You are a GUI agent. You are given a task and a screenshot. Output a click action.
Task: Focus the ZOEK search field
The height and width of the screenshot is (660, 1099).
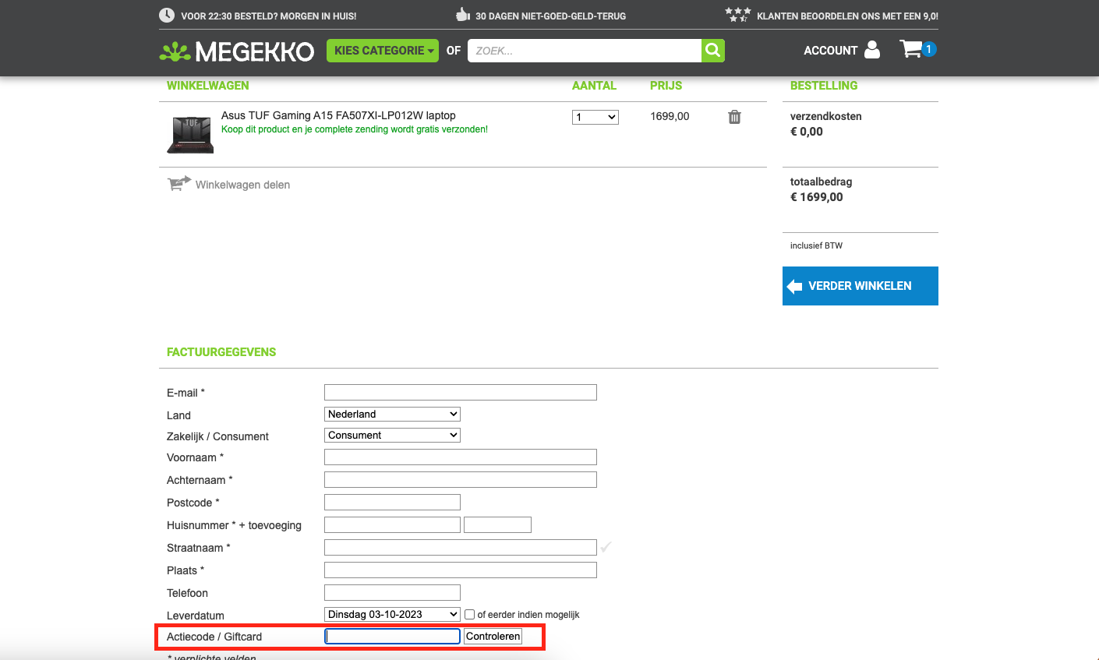tap(585, 51)
